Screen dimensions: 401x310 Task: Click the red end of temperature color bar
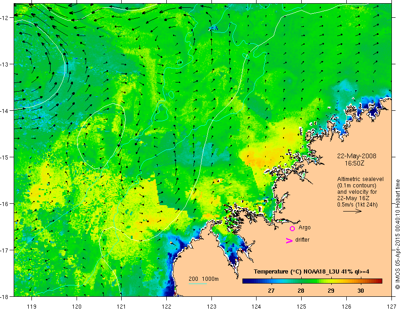(x=379, y=281)
